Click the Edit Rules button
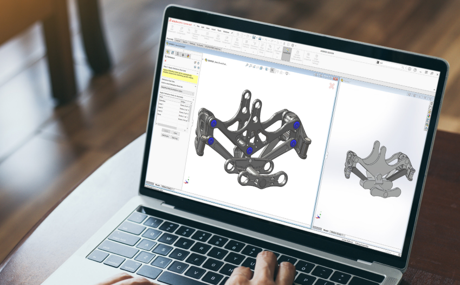Screen dimensions: 460x285 (165, 135)
